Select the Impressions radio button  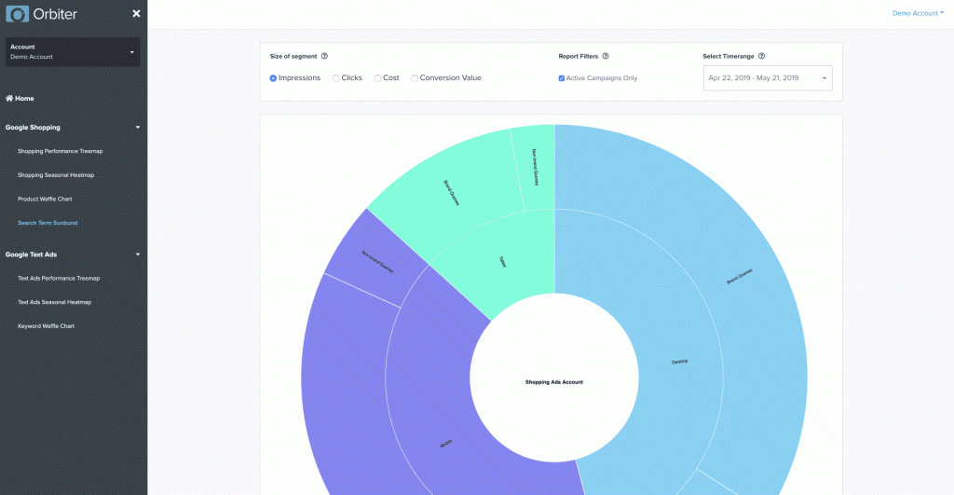pos(273,78)
